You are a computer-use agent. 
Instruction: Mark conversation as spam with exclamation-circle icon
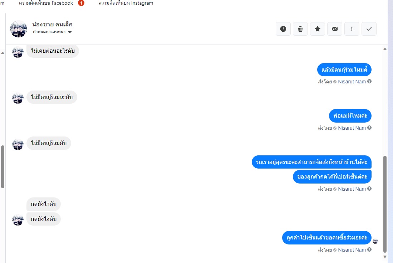click(x=283, y=29)
